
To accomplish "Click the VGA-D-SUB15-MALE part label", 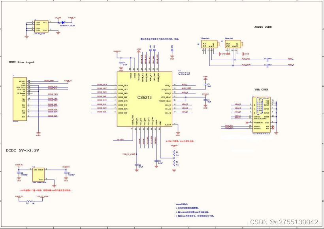I will coord(261,134).
